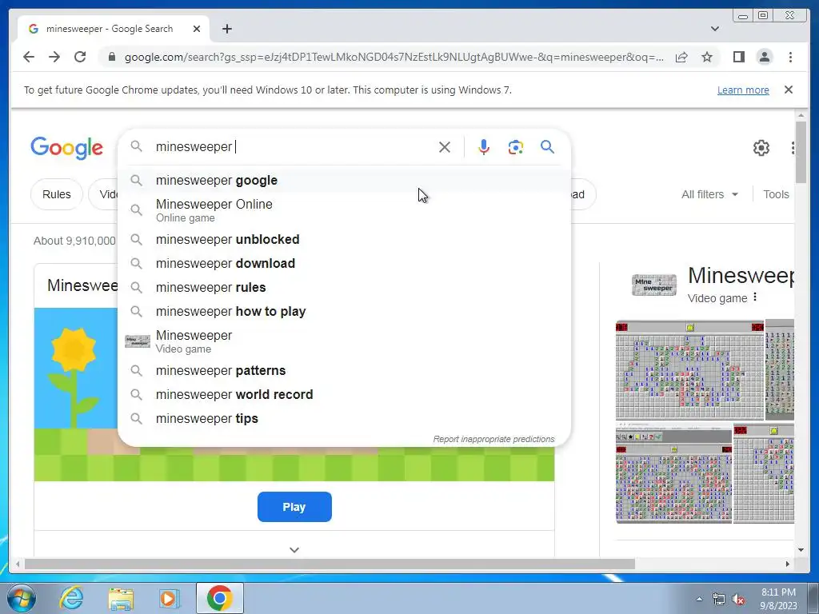The image size is (819, 614).
Task: Show hidden system tray icons arrow
Action: click(x=699, y=599)
